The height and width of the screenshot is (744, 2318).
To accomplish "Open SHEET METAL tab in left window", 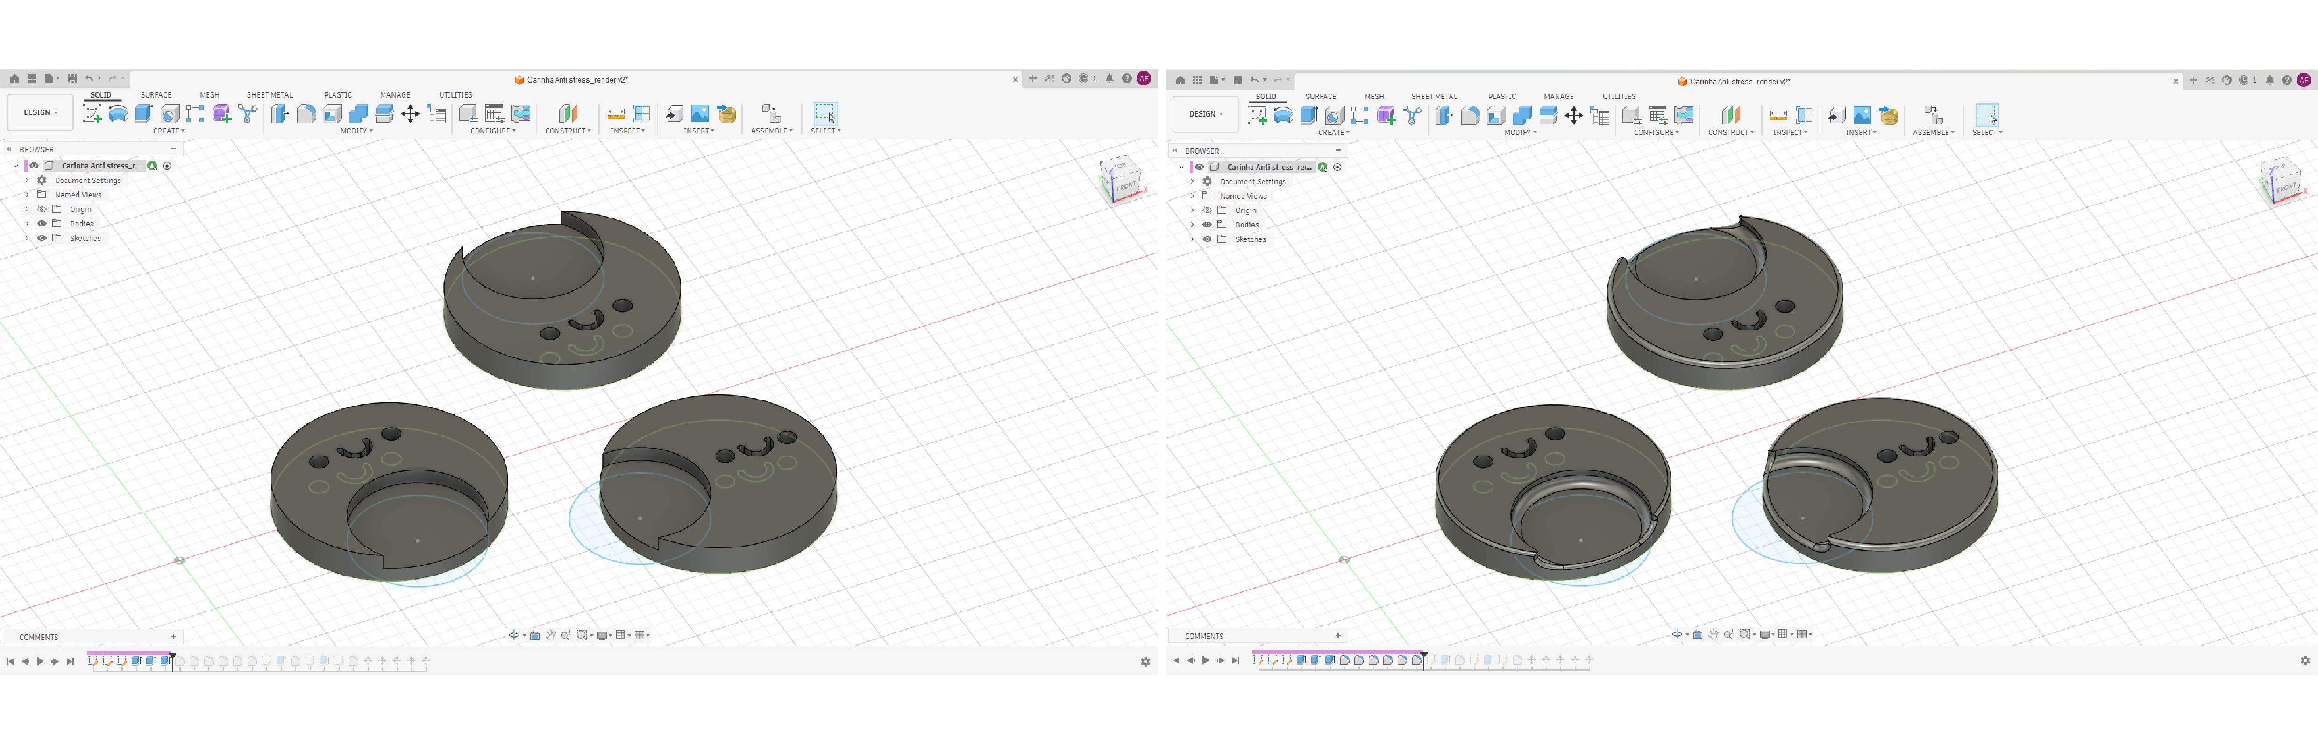I will [270, 94].
